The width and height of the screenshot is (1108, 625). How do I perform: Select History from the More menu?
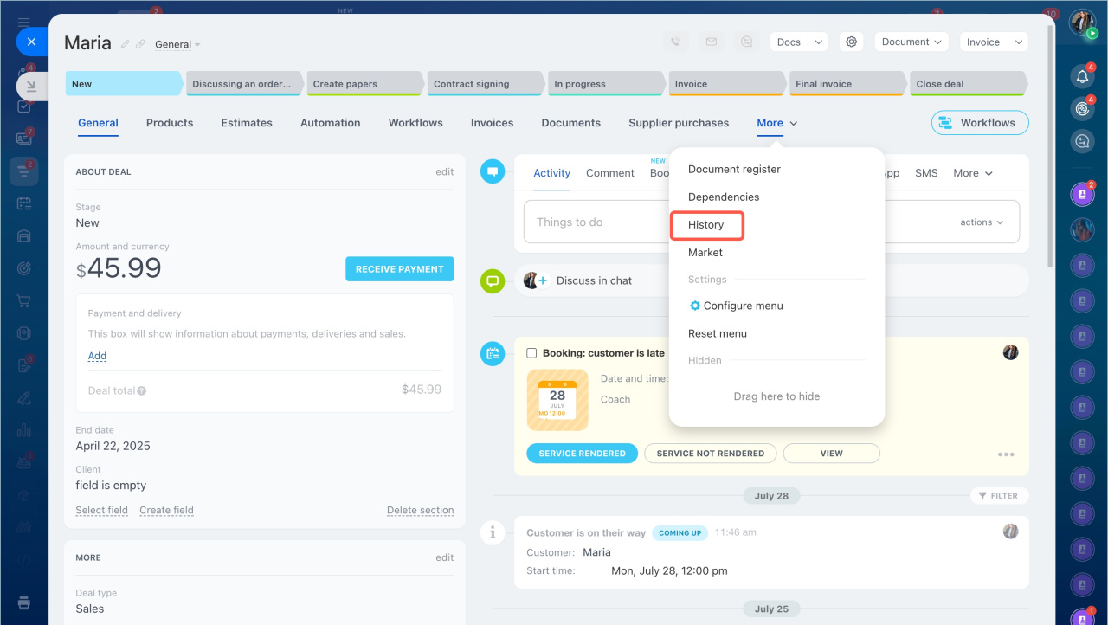(x=706, y=225)
